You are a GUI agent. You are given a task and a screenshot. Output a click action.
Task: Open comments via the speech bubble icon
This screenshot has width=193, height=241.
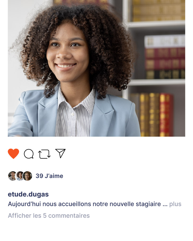(29, 154)
